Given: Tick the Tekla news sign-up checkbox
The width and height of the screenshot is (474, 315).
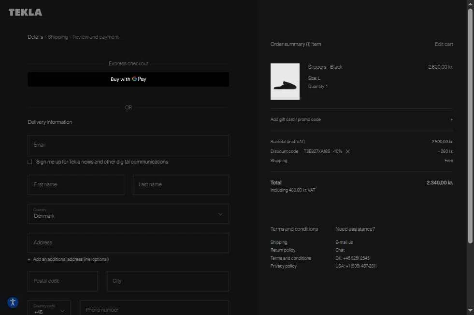Looking at the screenshot, I should (x=29, y=162).
